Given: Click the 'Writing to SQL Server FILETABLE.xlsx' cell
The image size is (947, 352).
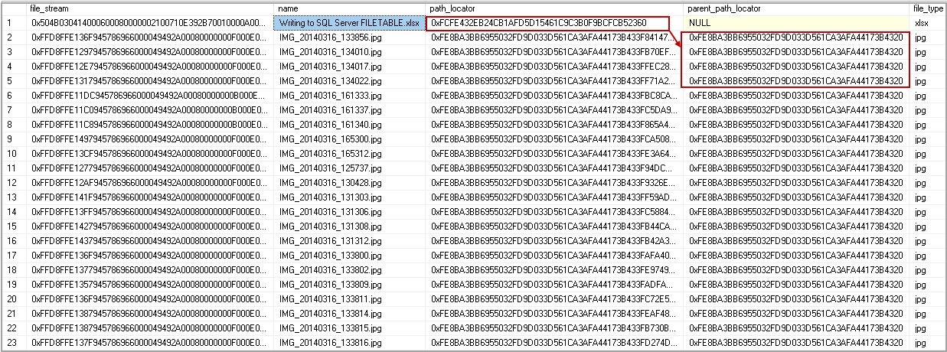Looking at the screenshot, I should (x=350, y=23).
